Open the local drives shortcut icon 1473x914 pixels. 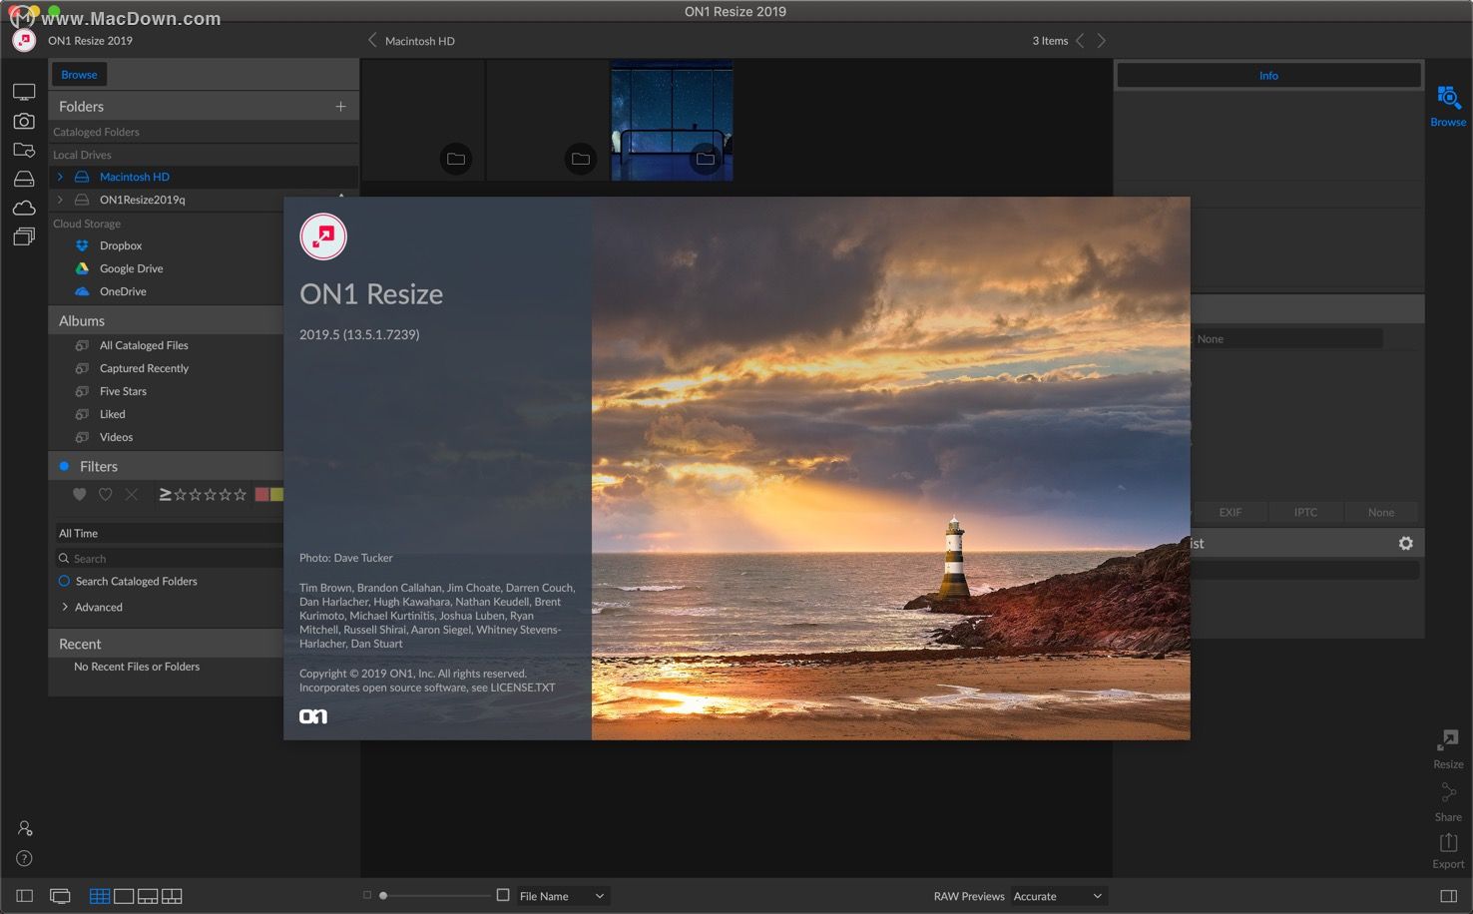pos(24,179)
